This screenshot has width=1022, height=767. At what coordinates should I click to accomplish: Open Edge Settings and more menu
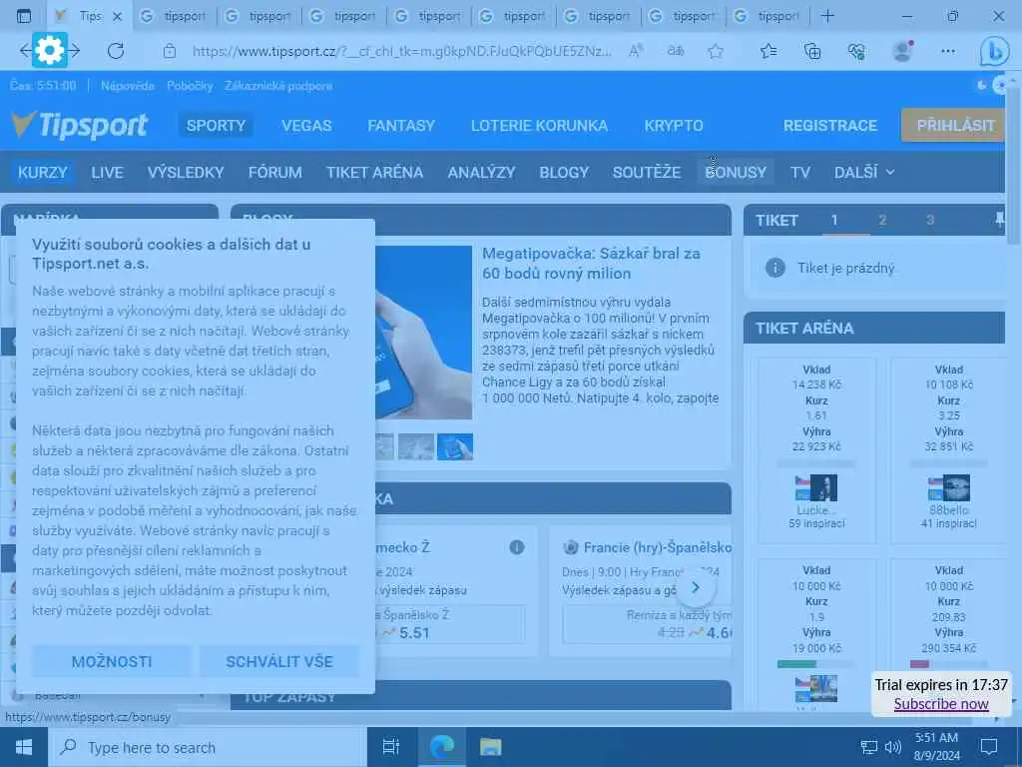click(x=948, y=51)
